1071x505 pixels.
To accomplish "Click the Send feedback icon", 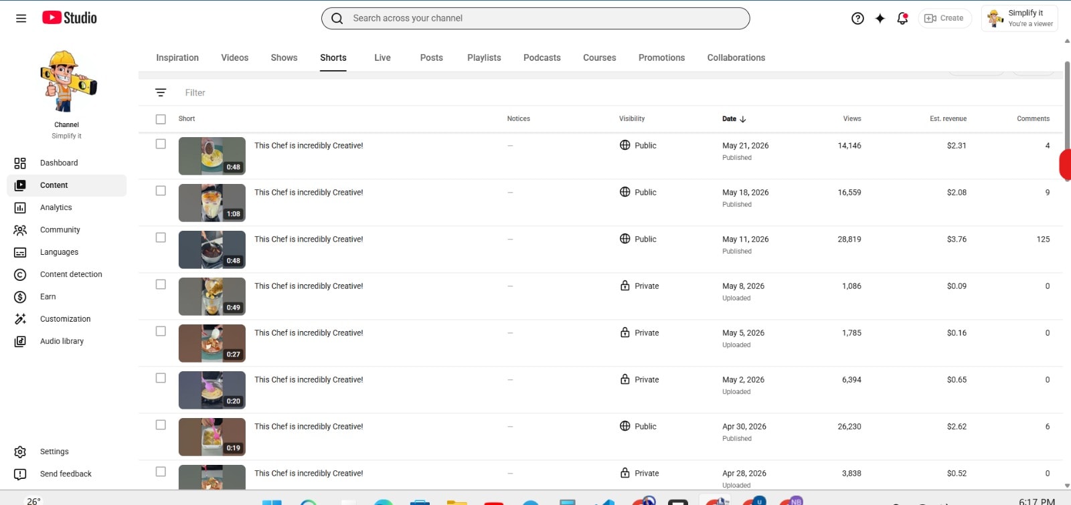I will (20, 474).
